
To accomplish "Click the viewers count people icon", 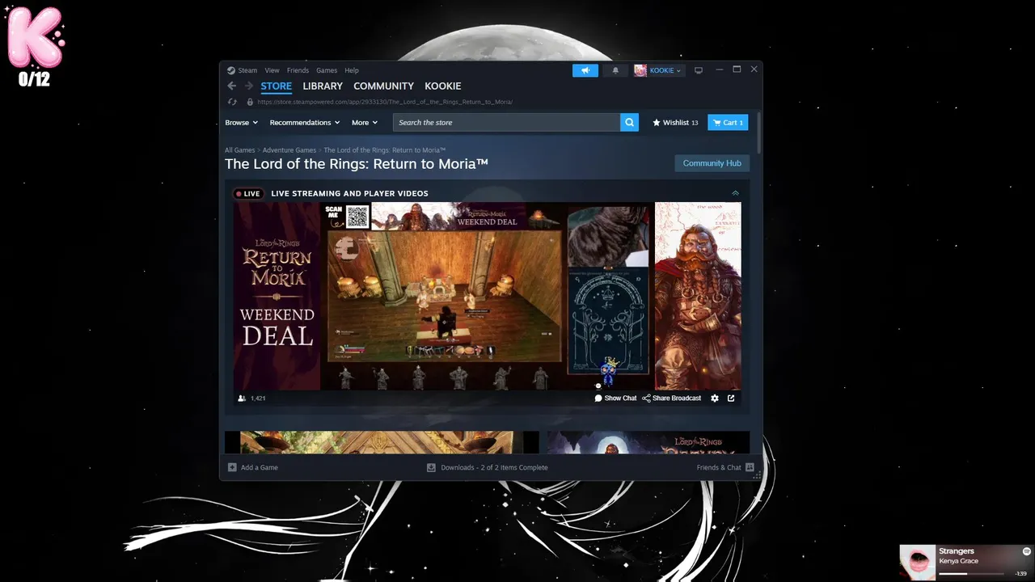I will [x=242, y=399].
